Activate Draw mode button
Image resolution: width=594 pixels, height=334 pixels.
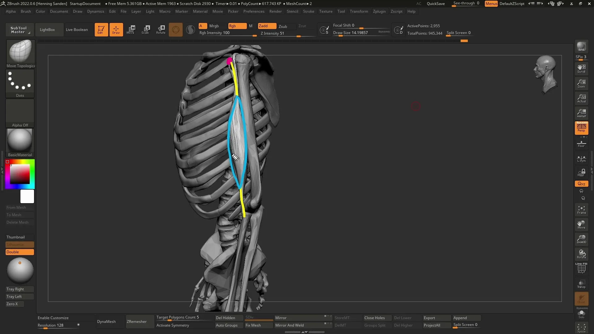(116, 30)
